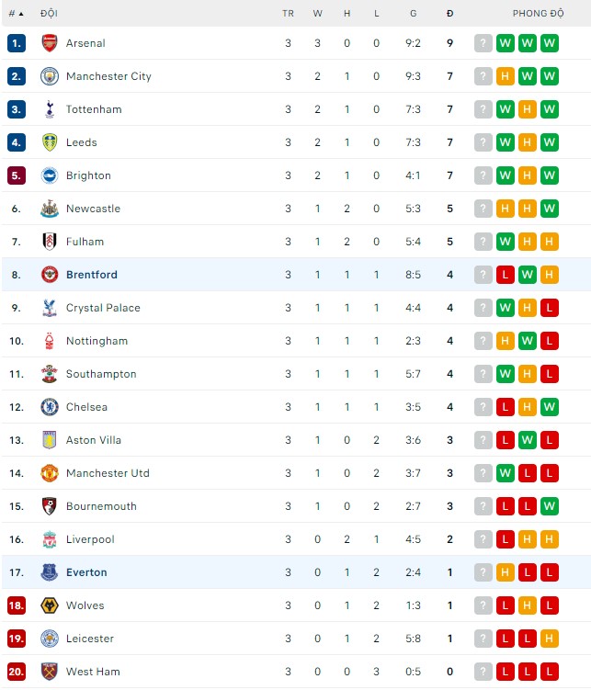Click Fulham's last orange H form badge
The width and height of the screenshot is (591, 690).
coord(550,242)
